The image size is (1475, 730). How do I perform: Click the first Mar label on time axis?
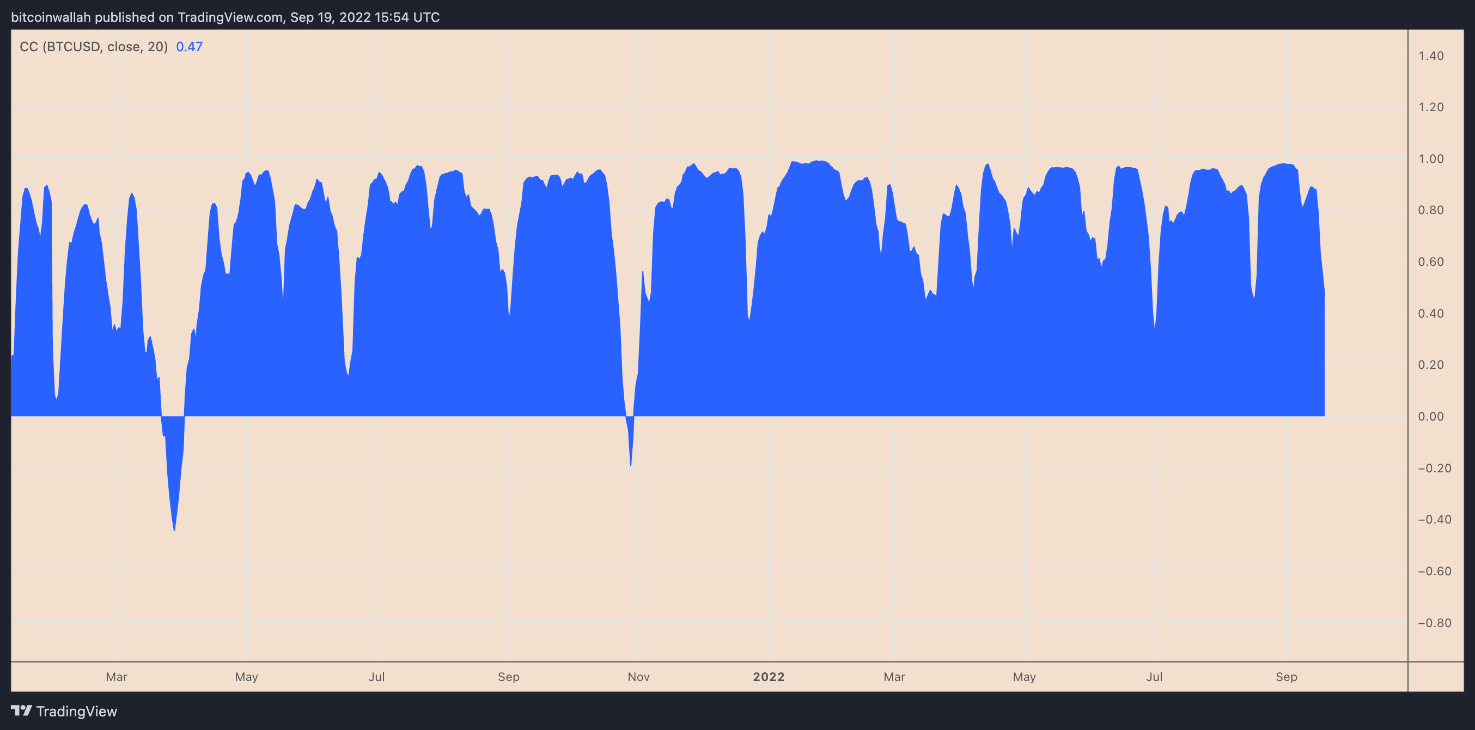[117, 677]
